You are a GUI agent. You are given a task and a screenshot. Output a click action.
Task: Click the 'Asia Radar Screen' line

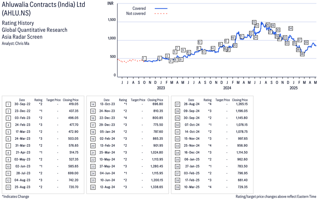[x=22, y=37]
